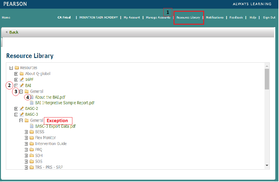Viewport: 279px width, 182px height.
Task: Open the Notifications menu item
Action: coord(215,18)
